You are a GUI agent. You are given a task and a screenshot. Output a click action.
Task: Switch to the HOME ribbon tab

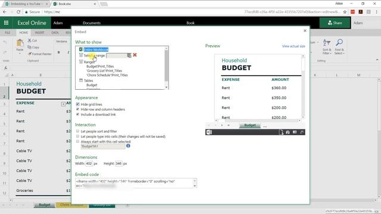(x=24, y=33)
